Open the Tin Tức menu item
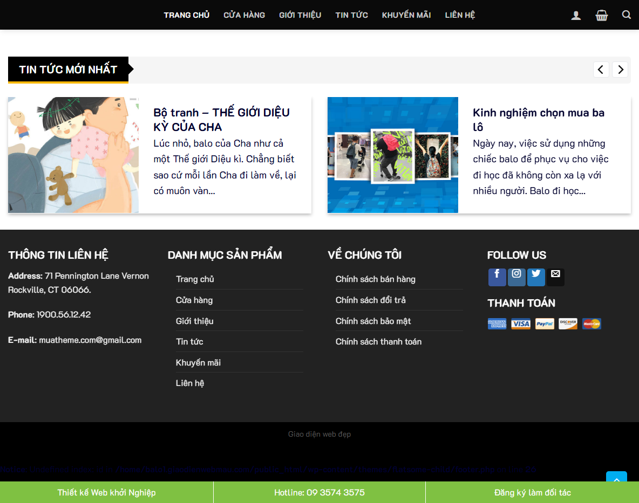Image resolution: width=639 pixels, height=503 pixels. tap(351, 15)
